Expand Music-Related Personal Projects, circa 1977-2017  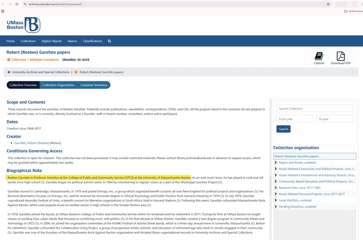(x=275, y=194)
